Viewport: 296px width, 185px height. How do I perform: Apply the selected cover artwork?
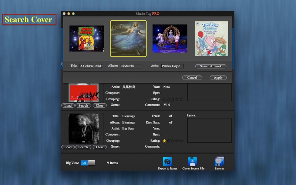218,78
